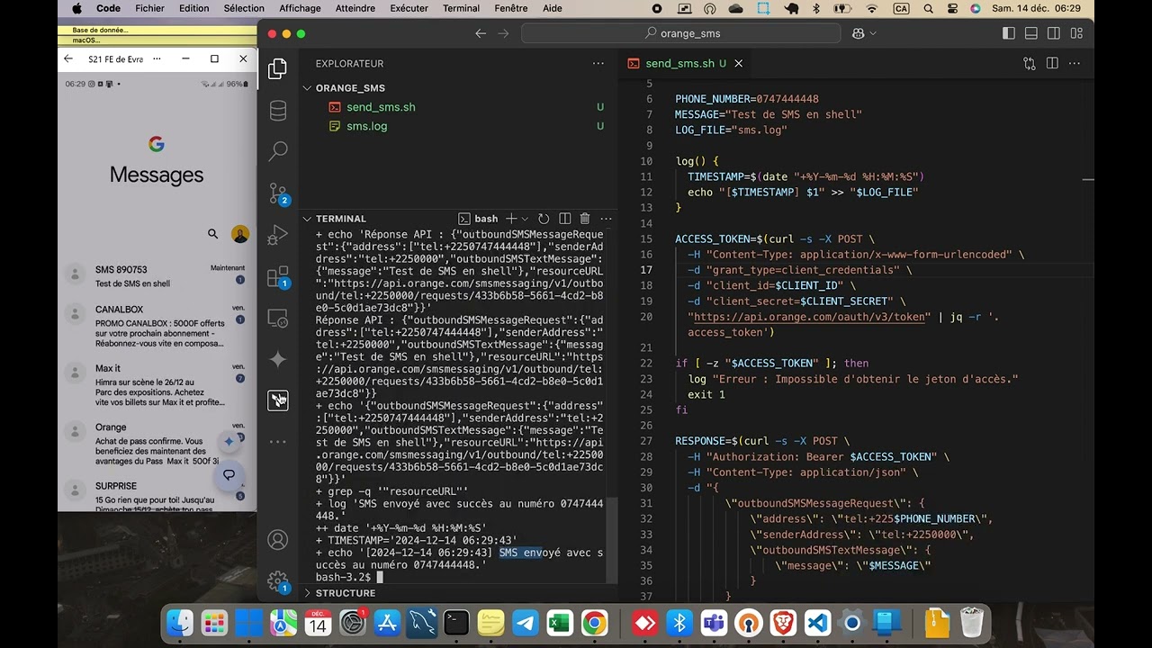Select the bash terminal profile label
The width and height of the screenshot is (1152, 648).
click(x=478, y=219)
